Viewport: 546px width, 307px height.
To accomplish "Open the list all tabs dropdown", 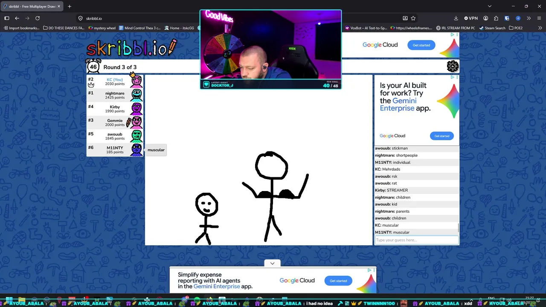I will [489, 6].
